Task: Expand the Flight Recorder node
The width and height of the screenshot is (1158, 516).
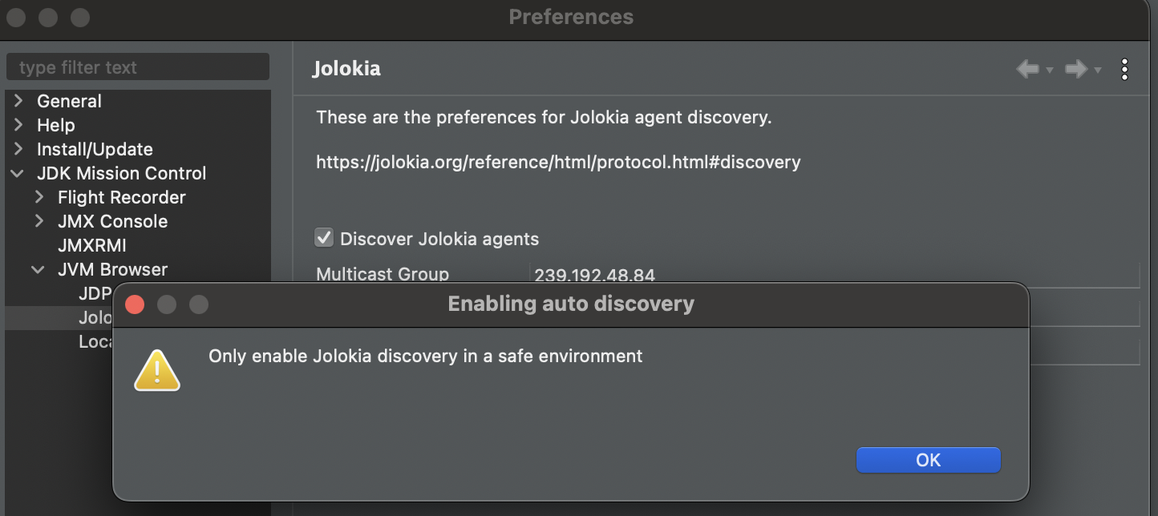Action: 39,197
